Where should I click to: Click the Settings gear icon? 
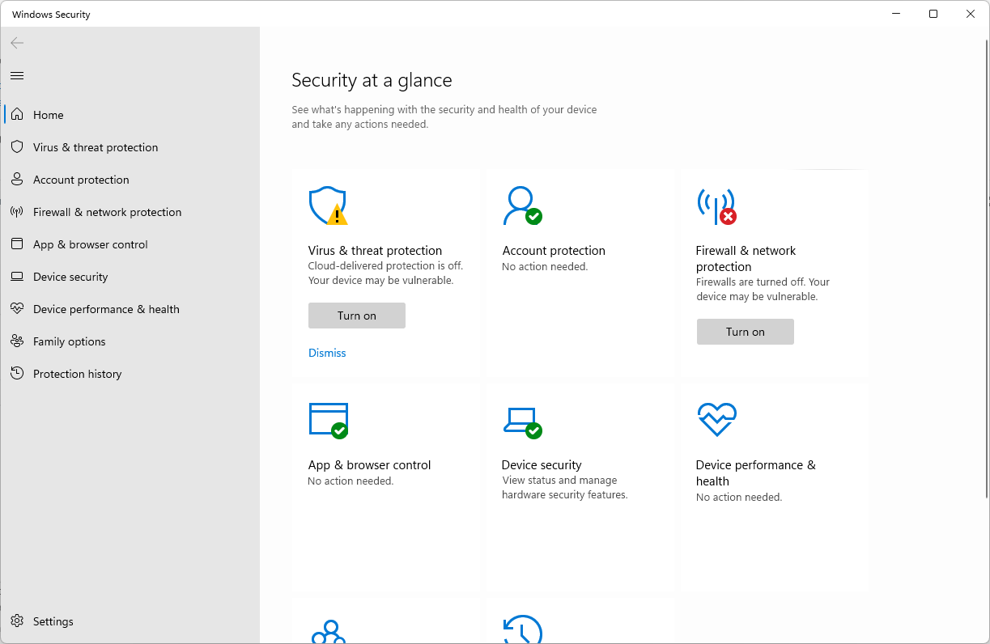pos(17,621)
